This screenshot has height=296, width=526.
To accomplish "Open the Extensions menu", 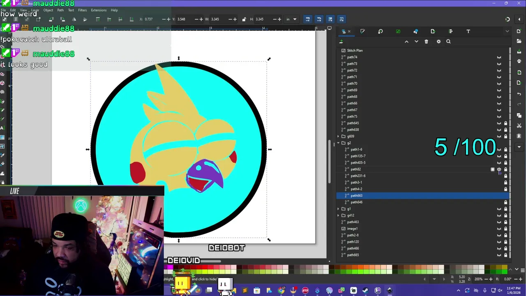I will [99, 10].
